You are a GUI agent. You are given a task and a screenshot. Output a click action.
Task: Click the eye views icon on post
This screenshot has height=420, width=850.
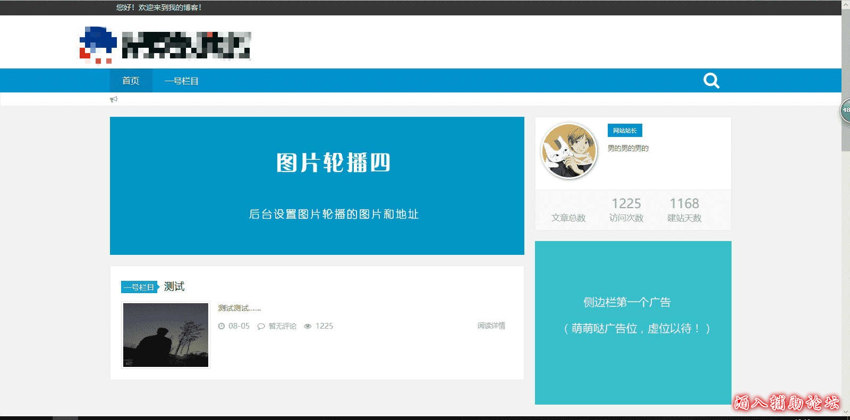point(308,327)
